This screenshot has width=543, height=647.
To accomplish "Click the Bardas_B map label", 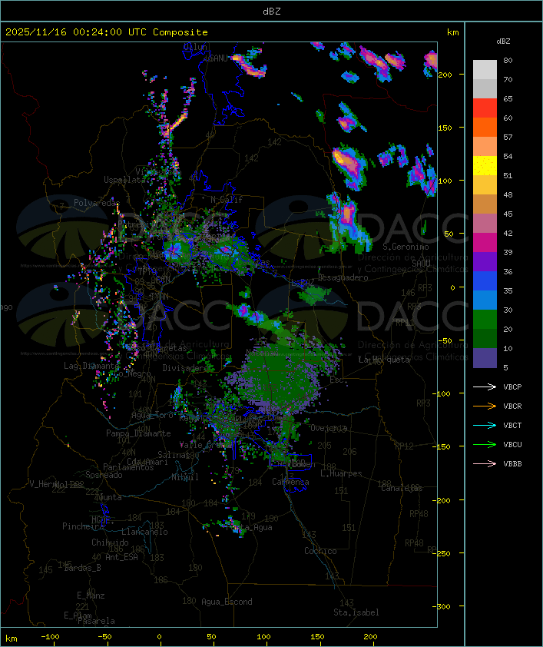I will point(83,568).
